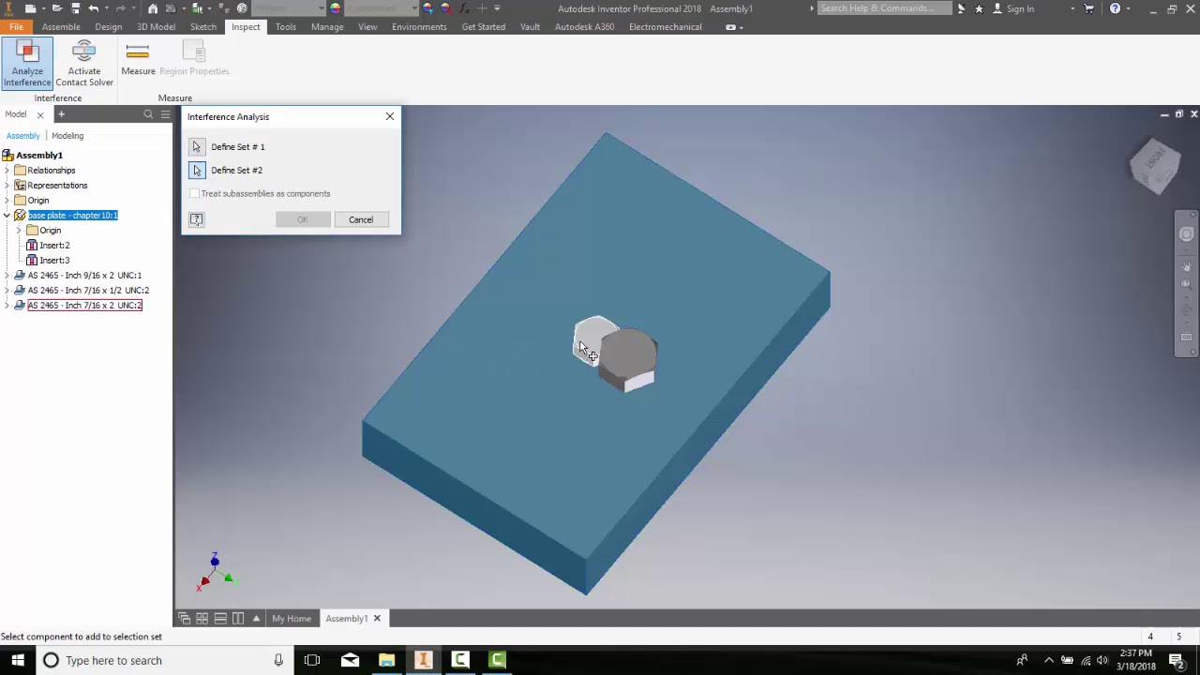
Task: Select Assembly1 root node
Action: pos(39,156)
